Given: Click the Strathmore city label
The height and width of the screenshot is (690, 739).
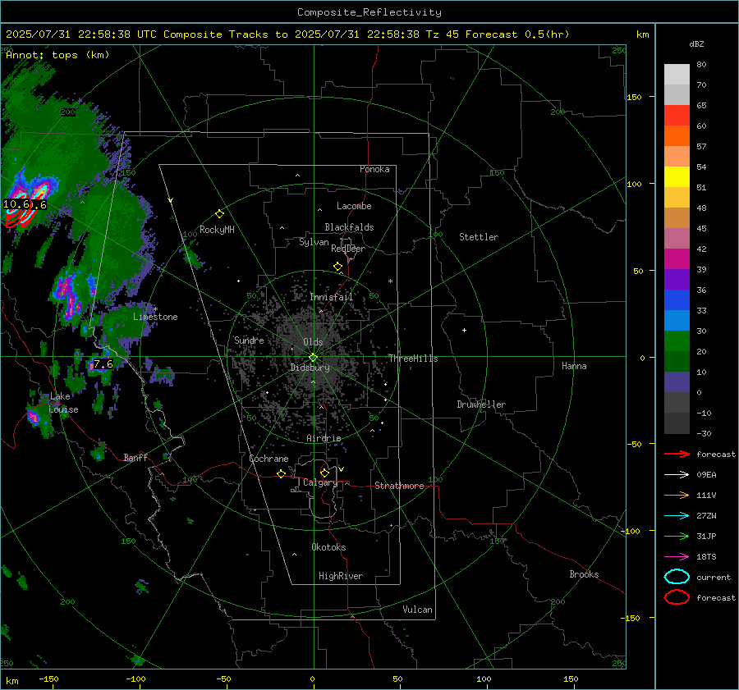Looking at the screenshot, I should coord(399,486).
